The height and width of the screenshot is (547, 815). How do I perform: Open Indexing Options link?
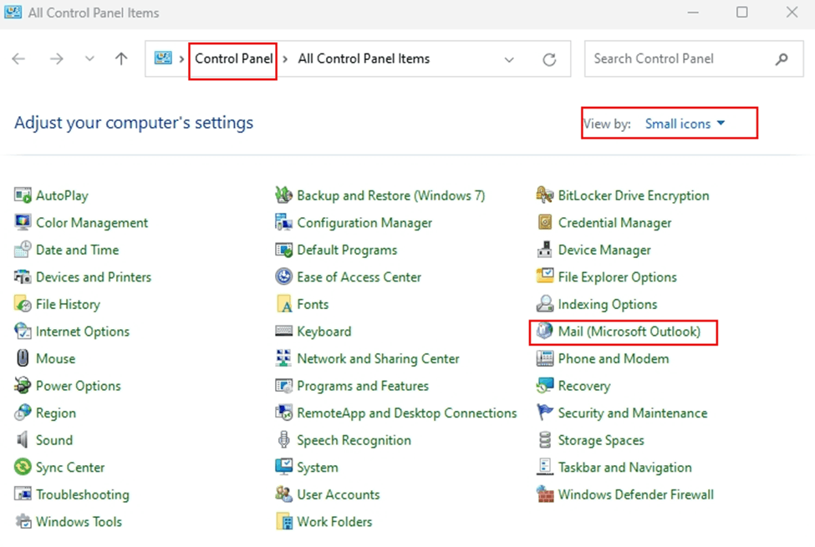[608, 305]
